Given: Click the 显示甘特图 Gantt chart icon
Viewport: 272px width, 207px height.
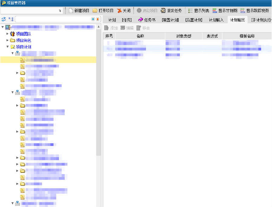Looking at the screenshot, I should pos(215,11).
